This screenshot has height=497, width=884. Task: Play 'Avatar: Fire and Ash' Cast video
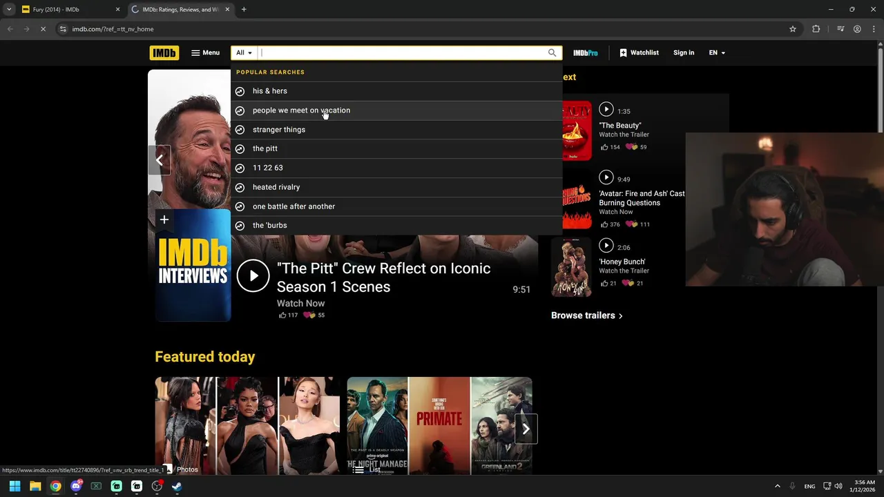[606, 177]
